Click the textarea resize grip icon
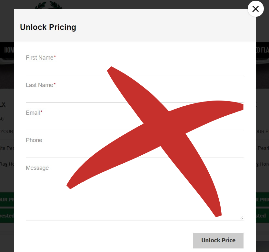The width and height of the screenshot is (269, 252). coord(242,218)
